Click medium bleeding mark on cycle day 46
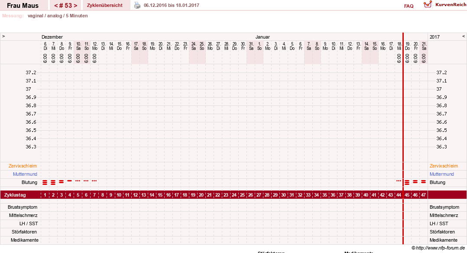Screen dimensions: 467x253 (415, 181)
